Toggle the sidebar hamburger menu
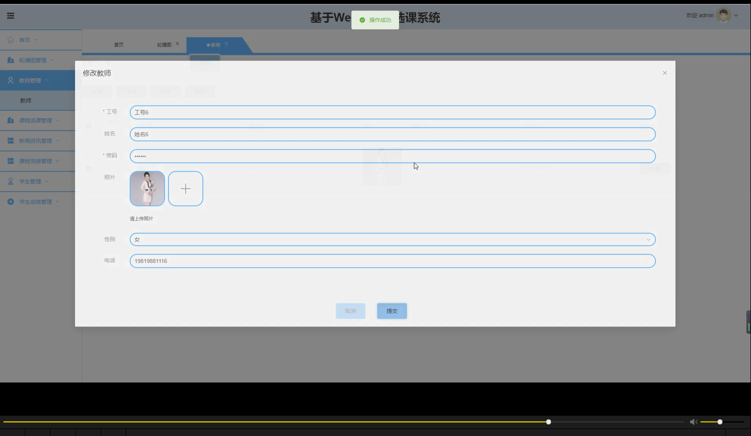This screenshot has width=751, height=436. (x=10, y=15)
